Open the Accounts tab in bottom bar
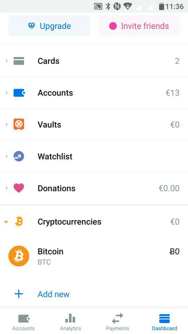188x334 pixels. point(23,321)
